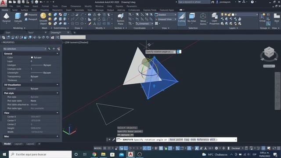Switch to the Visualize ribbon tab
281x158 pixels.
coord(44,10)
